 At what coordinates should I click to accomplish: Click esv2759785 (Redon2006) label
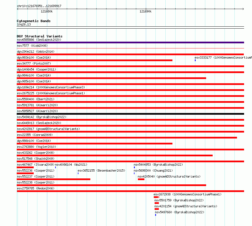click(x=36, y=188)
